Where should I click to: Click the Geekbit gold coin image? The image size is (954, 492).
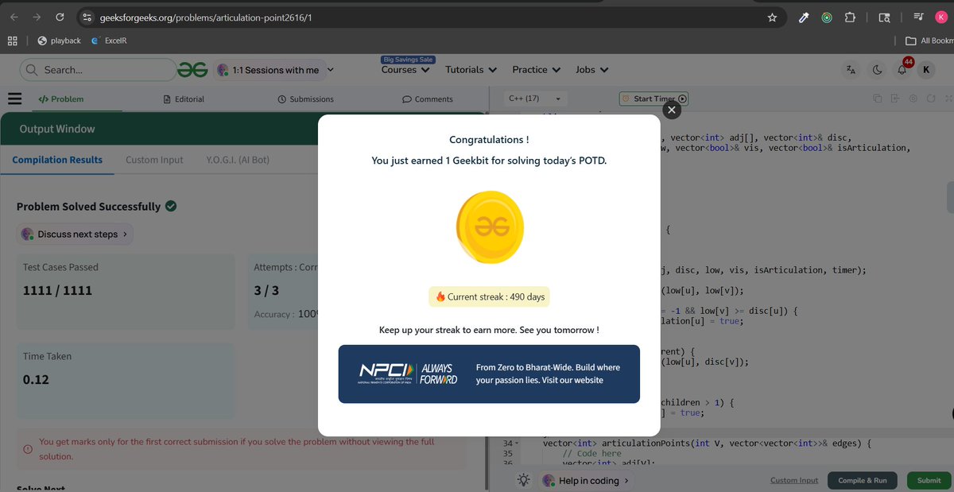coord(490,228)
